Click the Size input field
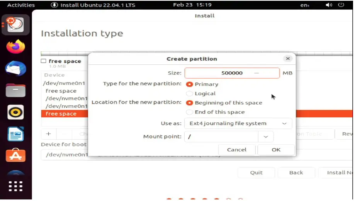The height and width of the screenshot is (201, 355). (x=232, y=73)
